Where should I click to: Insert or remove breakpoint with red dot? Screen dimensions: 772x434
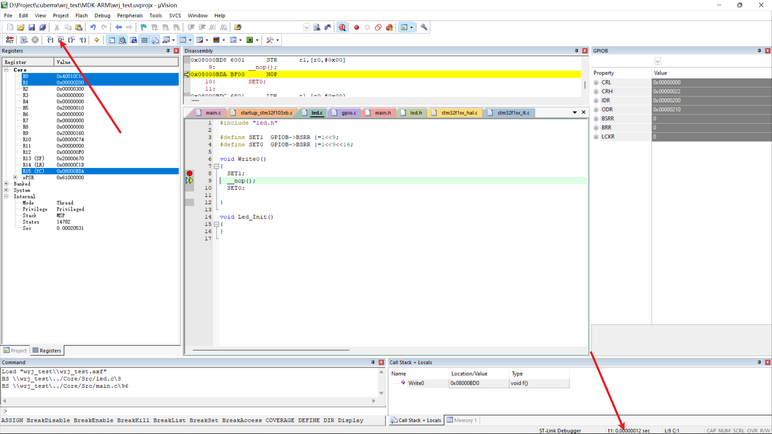pos(356,27)
